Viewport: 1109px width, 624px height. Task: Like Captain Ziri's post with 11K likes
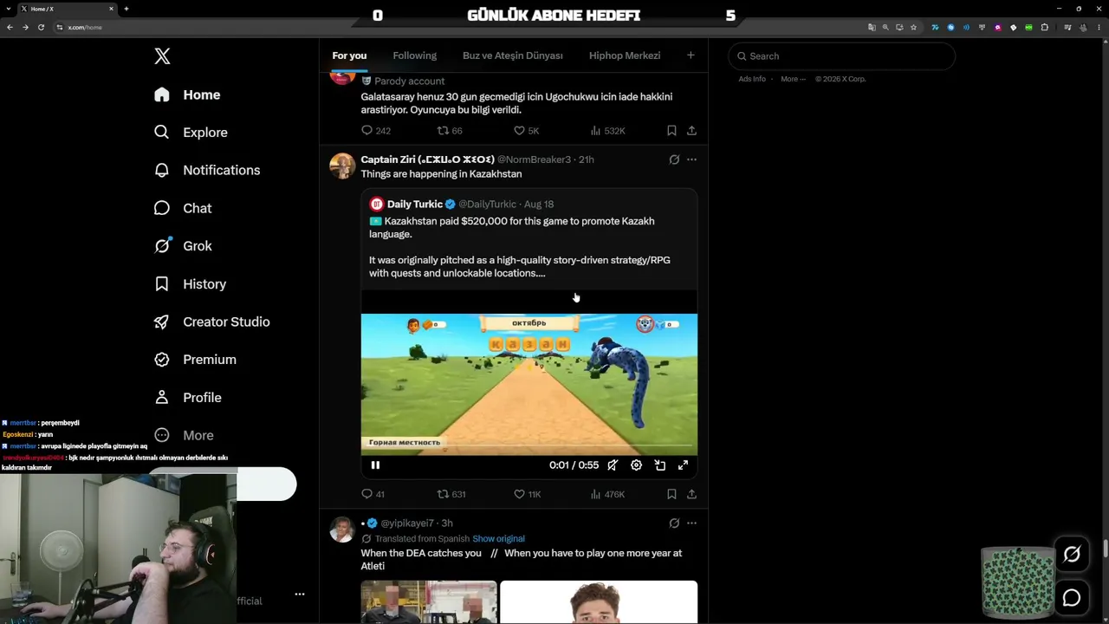(527, 494)
